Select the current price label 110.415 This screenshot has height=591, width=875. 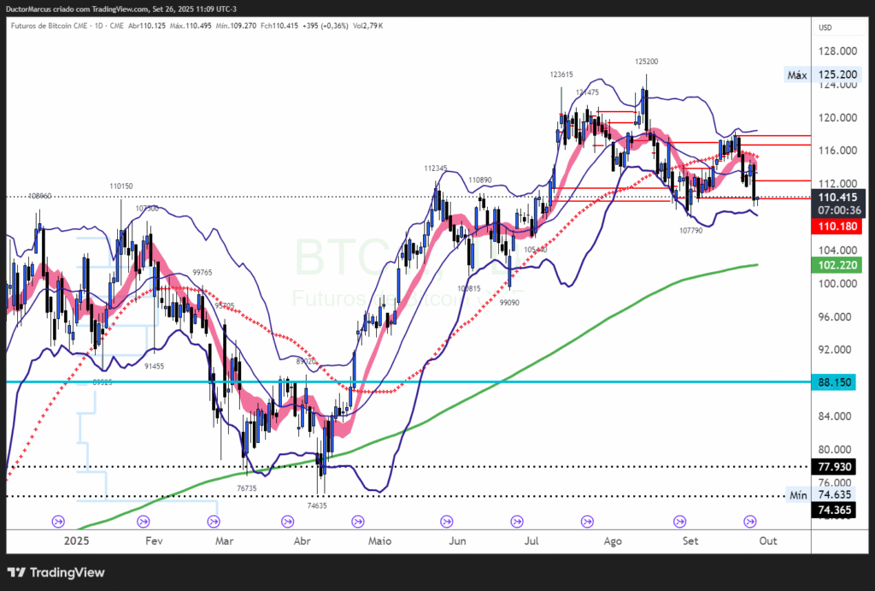click(837, 197)
